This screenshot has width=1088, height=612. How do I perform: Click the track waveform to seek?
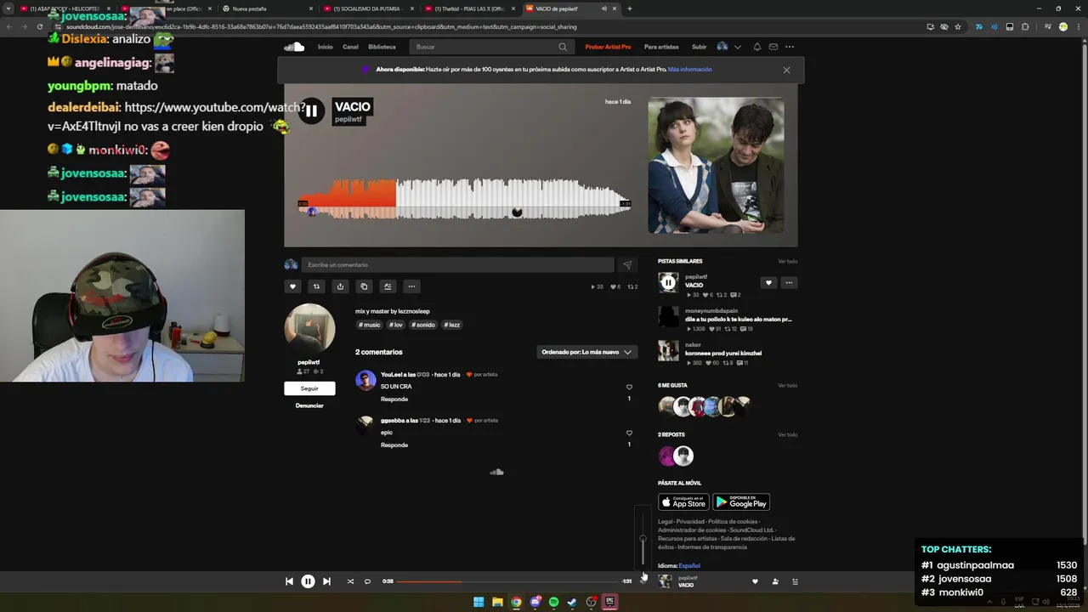click(x=466, y=197)
